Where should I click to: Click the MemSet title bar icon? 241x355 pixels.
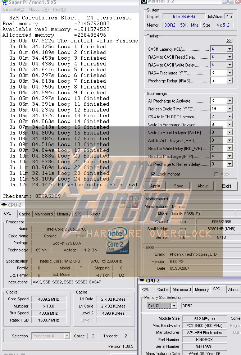pyautogui.click(x=144, y=1)
